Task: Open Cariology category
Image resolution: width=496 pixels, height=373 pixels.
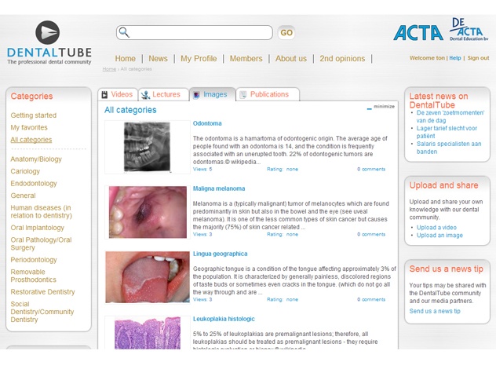Action: [x=25, y=171]
